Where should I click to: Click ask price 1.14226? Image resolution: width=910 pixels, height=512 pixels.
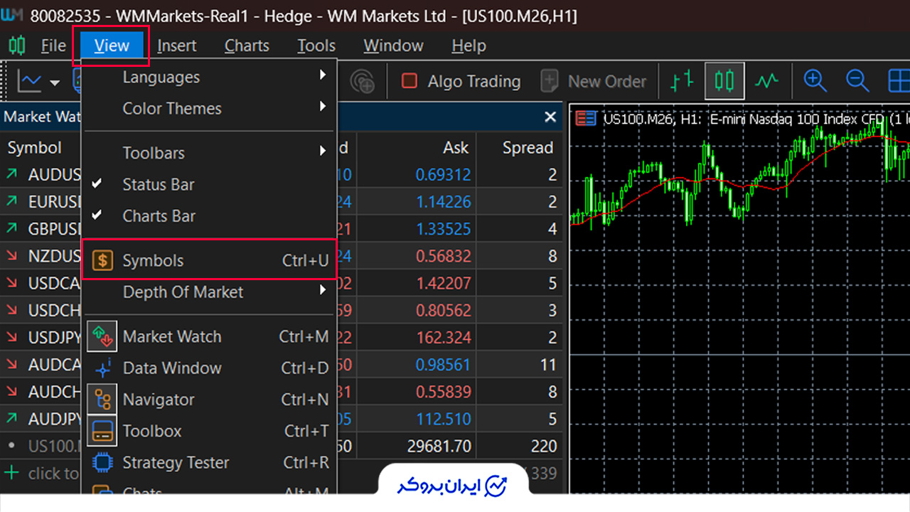click(443, 202)
